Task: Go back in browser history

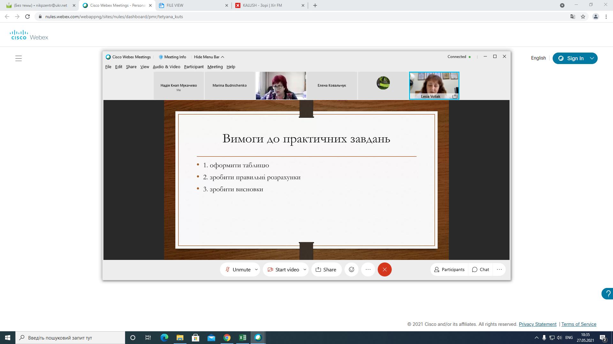Action: pos(7,17)
